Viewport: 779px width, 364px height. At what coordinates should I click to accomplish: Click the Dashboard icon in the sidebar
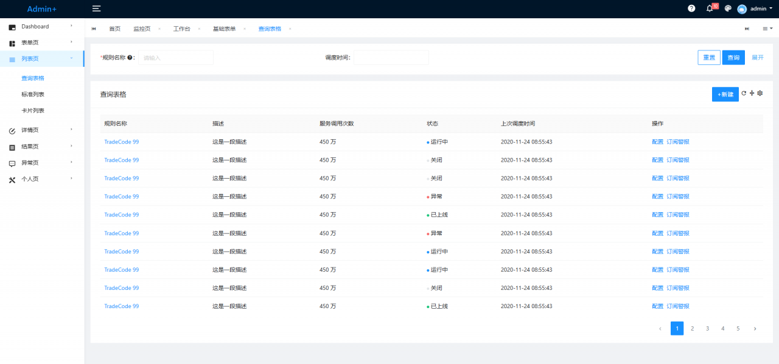[12, 27]
